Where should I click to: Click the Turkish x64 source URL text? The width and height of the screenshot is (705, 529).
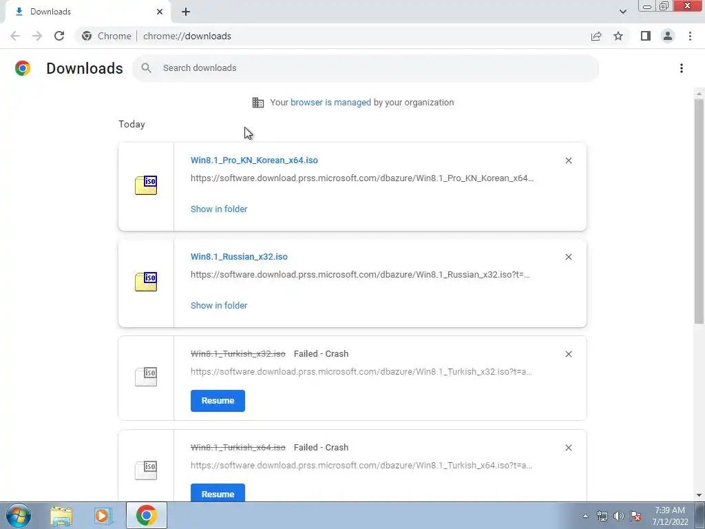pos(361,465)
